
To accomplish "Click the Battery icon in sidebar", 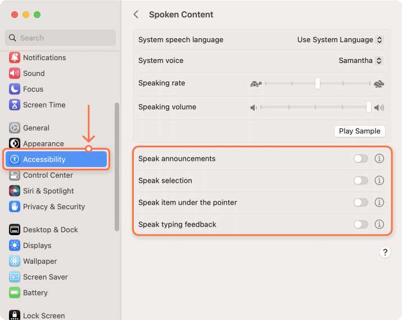I will pyautogui.click(x=15, y=292).
